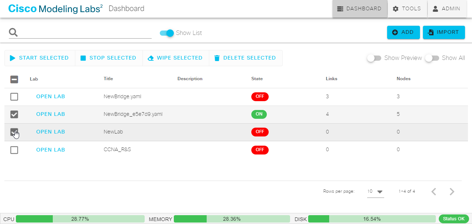Click the "1-4 of 4" pagination text

coord(407,192)
